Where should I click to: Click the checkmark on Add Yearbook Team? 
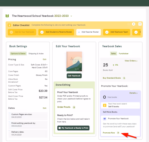[x=107, y=32]
